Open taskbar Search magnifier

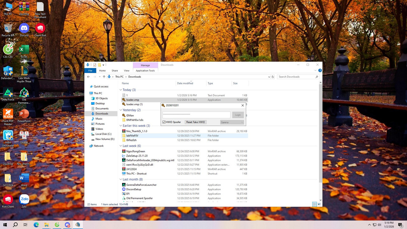(x=15, y=225)
